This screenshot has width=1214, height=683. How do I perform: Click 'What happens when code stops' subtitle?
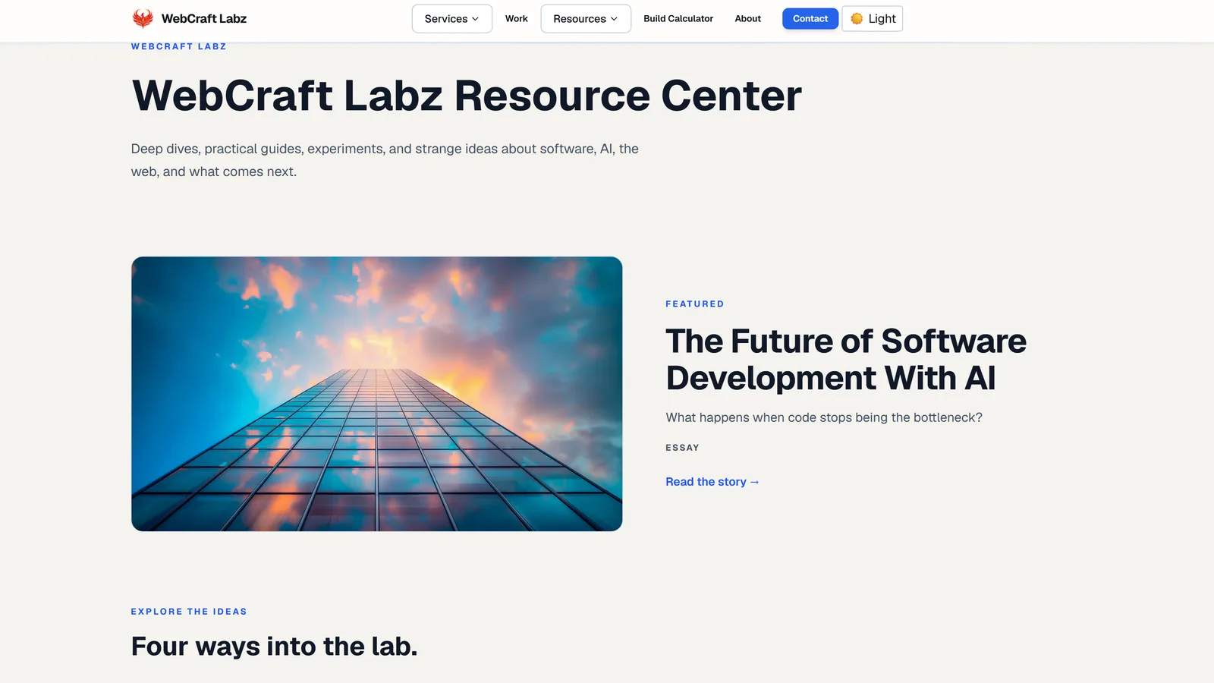[x=824, y=417]
